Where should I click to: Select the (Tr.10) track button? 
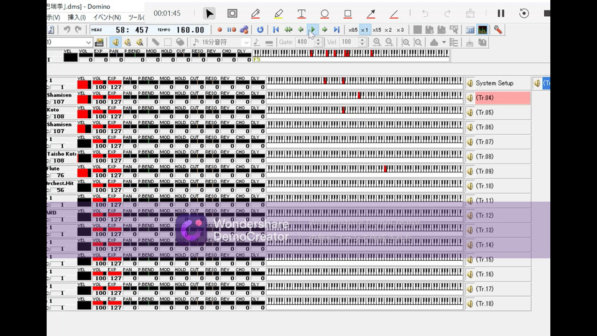(x=502, y=186)
